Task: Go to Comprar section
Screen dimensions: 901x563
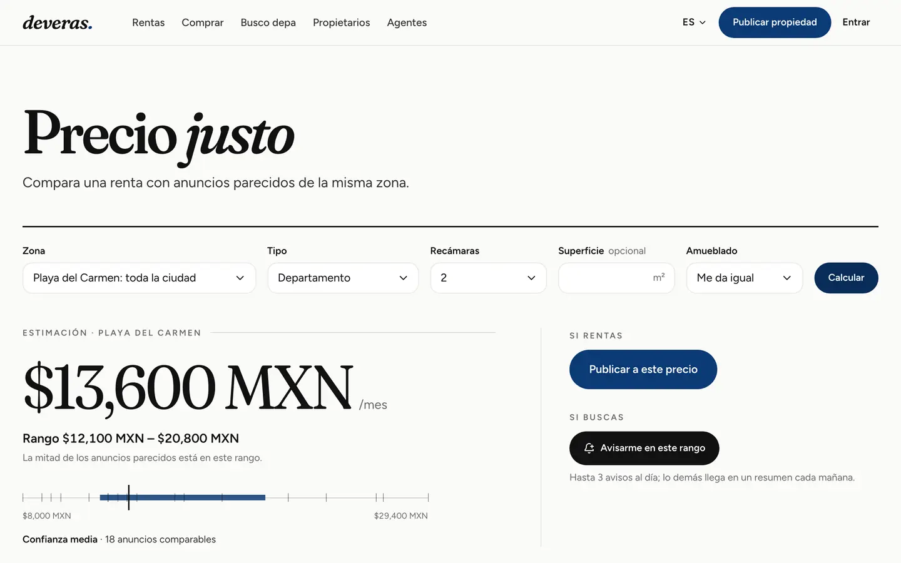Action: click(202, 23)
